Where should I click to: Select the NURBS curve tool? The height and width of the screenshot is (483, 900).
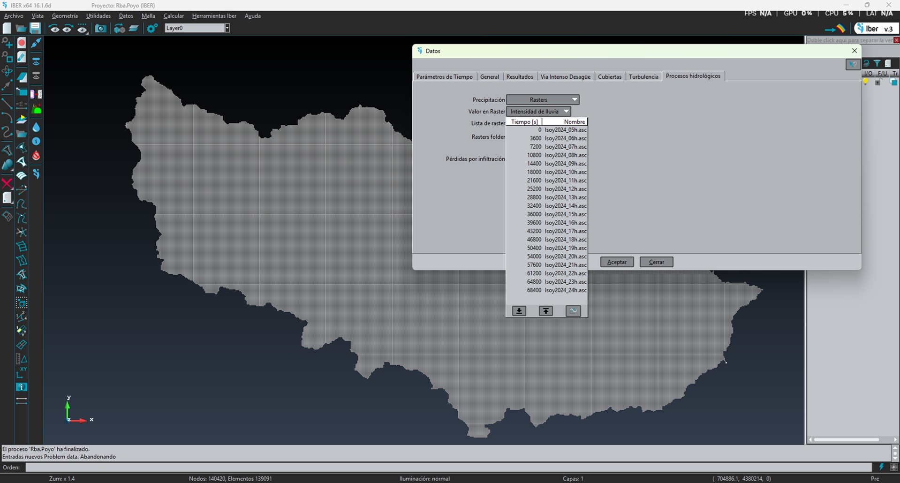tap(7, 132)
